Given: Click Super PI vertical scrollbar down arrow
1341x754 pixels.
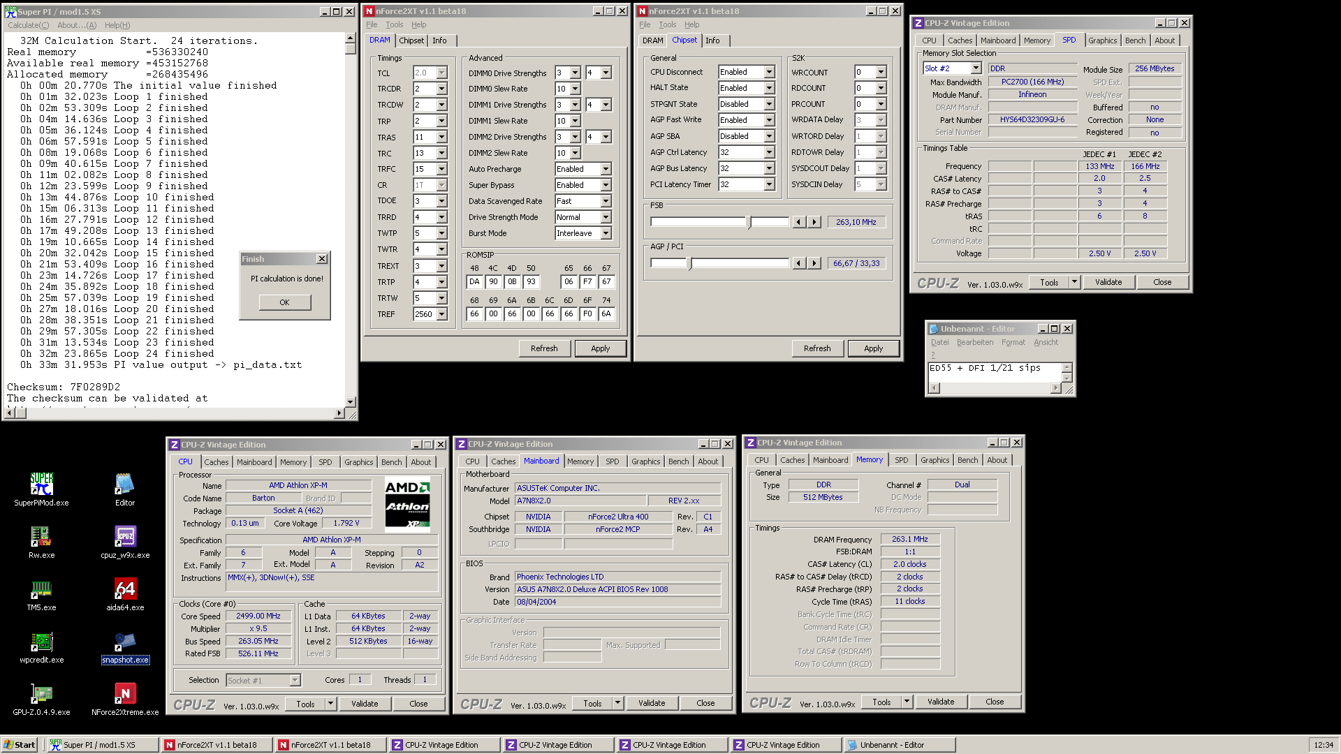Looking at the screenshot, I should pos(350,402).
